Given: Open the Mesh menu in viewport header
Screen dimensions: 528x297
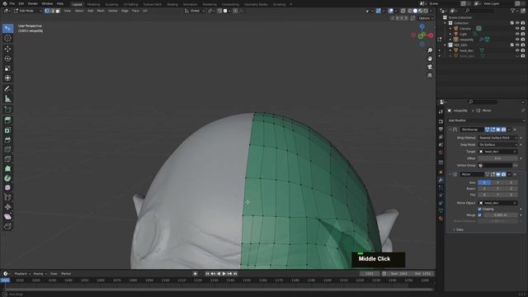Looking at the screenshot, I should [101, 11].
